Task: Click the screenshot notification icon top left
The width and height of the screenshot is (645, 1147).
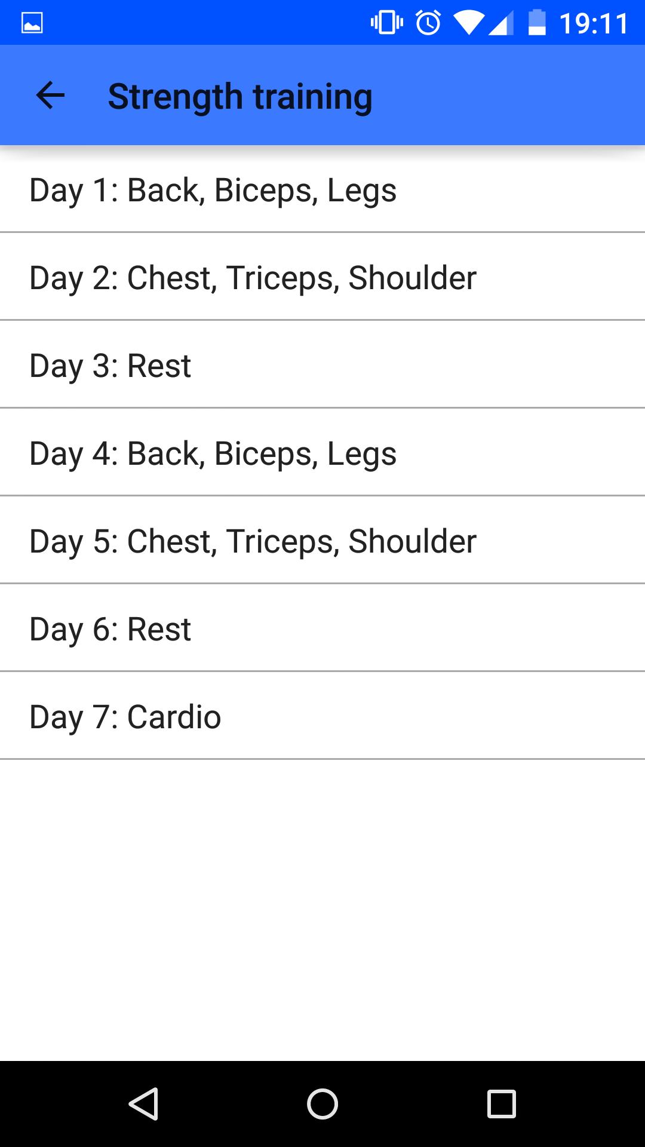Action: tap(32, 22)
